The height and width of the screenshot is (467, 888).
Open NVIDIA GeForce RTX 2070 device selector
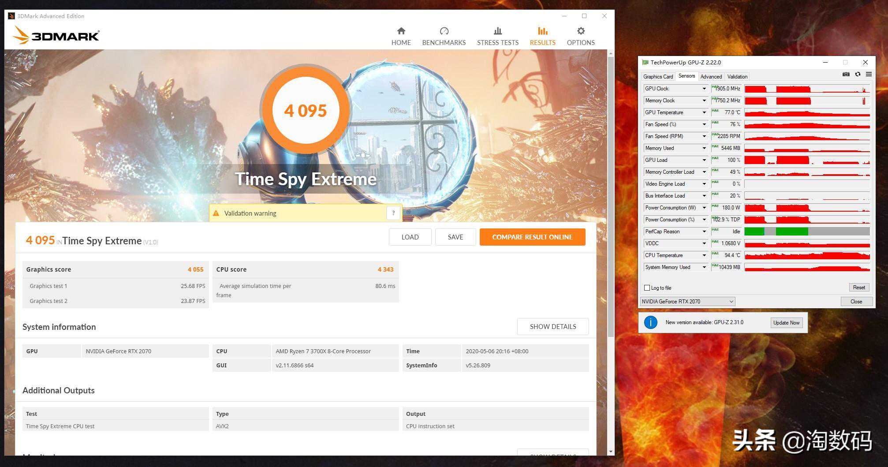point(687,302)
